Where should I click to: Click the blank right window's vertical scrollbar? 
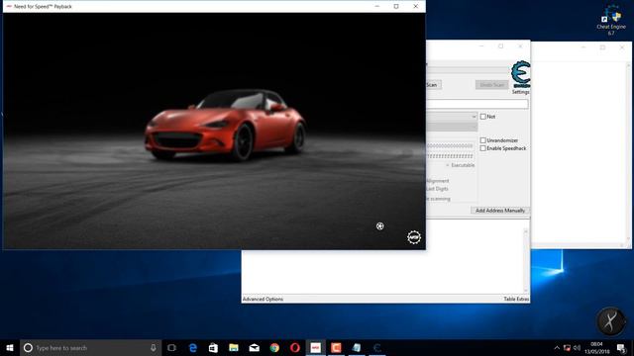click(628, 153)
